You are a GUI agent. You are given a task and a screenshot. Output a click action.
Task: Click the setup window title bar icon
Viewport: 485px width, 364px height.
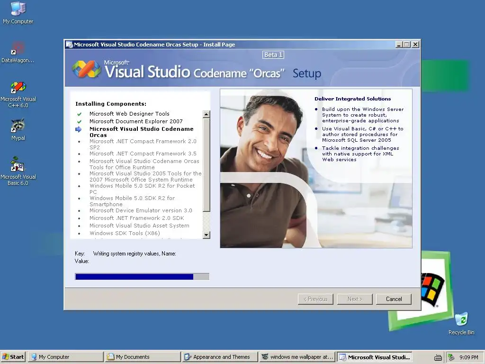69,45
